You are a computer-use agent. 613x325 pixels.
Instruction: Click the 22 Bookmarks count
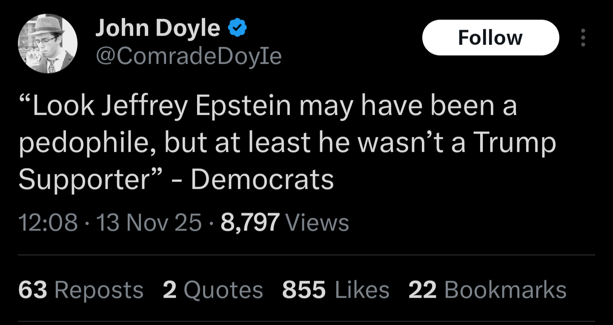[487, 290]
